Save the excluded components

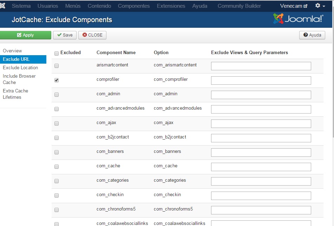click(65, 35)
